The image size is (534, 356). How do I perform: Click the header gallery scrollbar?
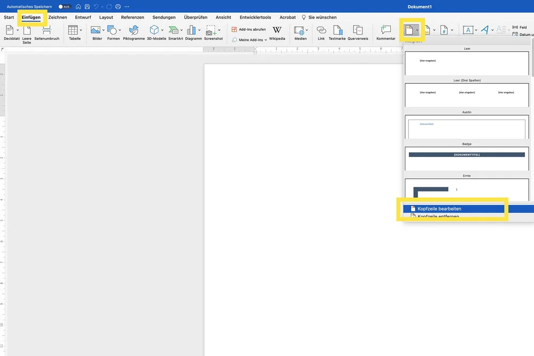coord(532,58)
